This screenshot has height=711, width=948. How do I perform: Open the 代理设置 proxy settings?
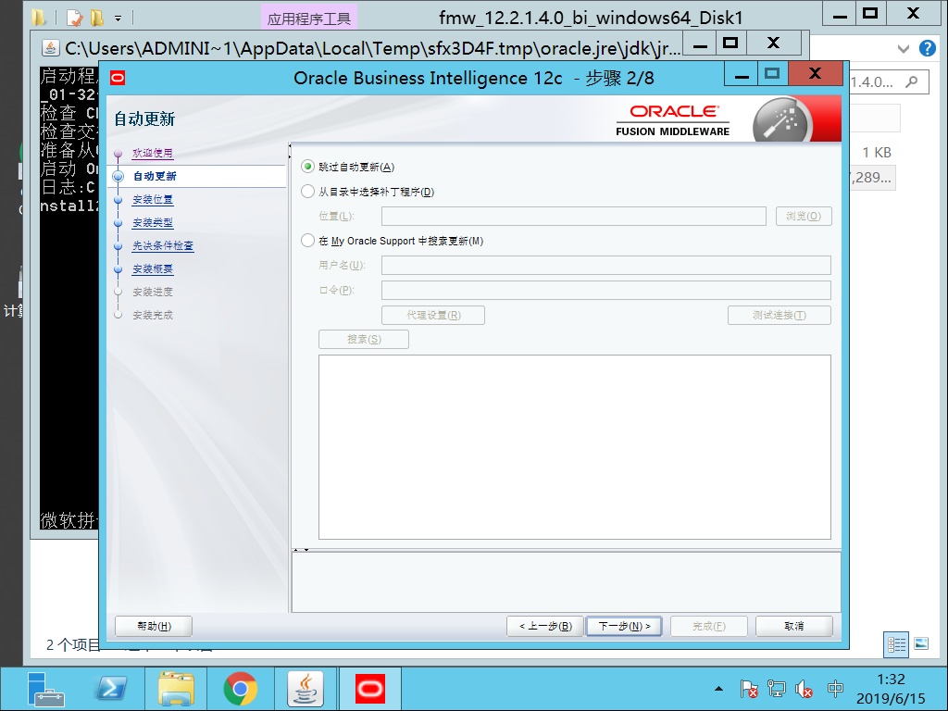click(x=432, y=315)
